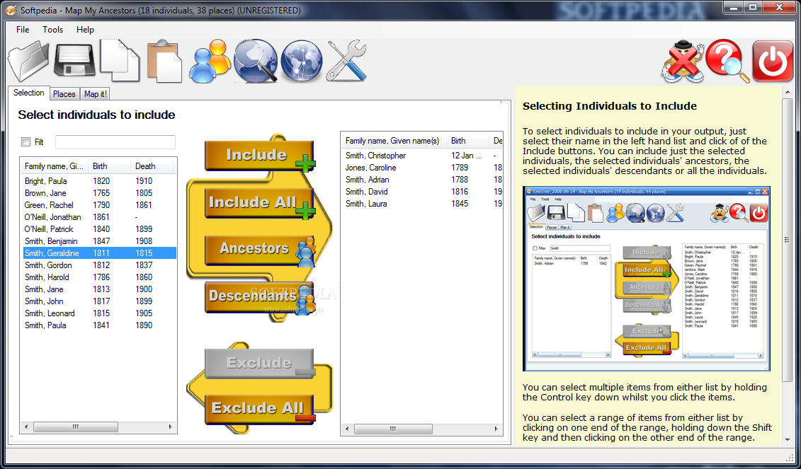
Task: Switch to the Map it! tab
Action: pos(96,94)
